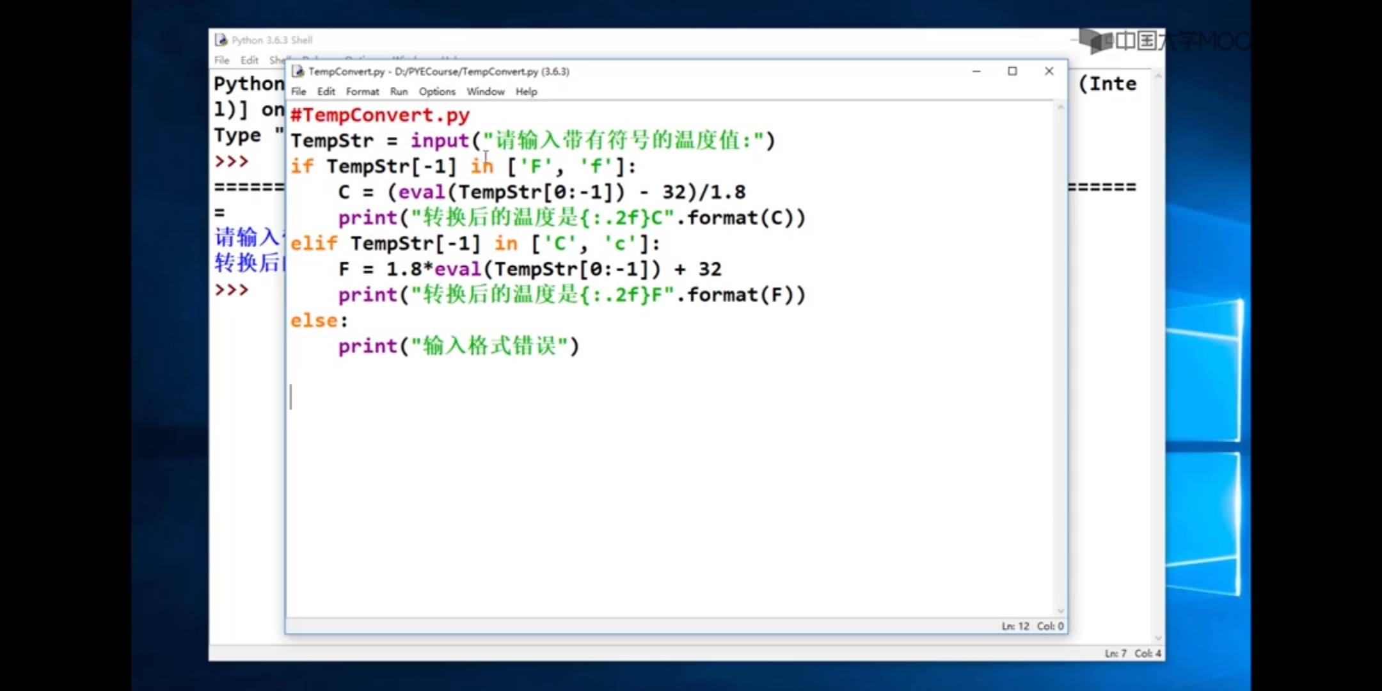This screenshot has height=691, width=1382.
Task: Click the Ln: 12 Col: 0 status indicator
Action: pyautogui.click(x=1032, y=626)
